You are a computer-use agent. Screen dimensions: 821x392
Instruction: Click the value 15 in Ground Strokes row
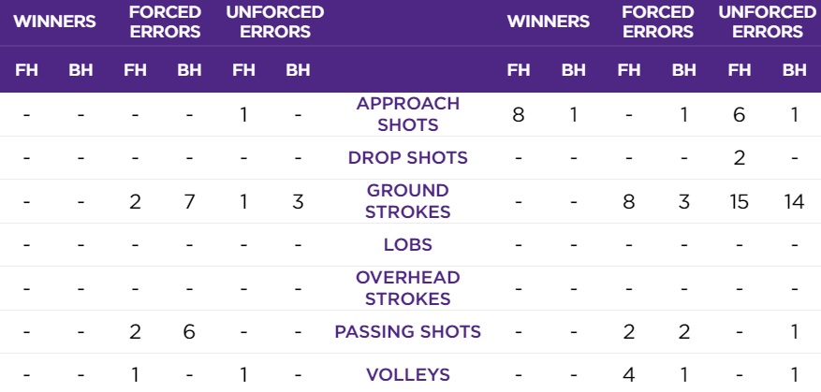[739, 200]
